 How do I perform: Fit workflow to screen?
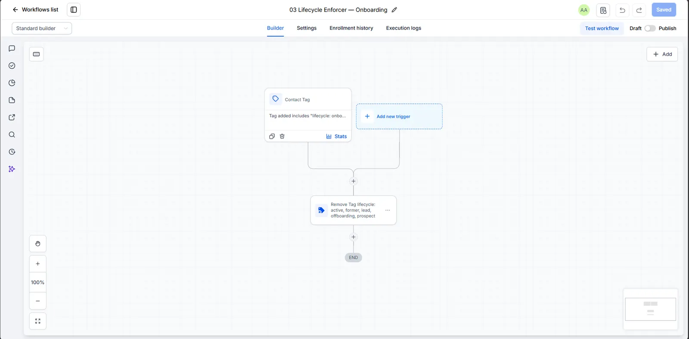[x=38, y=321]
